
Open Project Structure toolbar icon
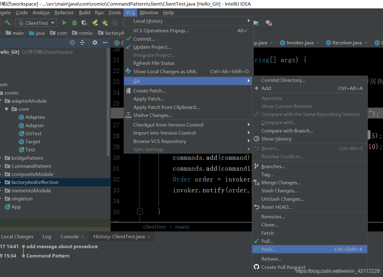(x=256, y=23)
